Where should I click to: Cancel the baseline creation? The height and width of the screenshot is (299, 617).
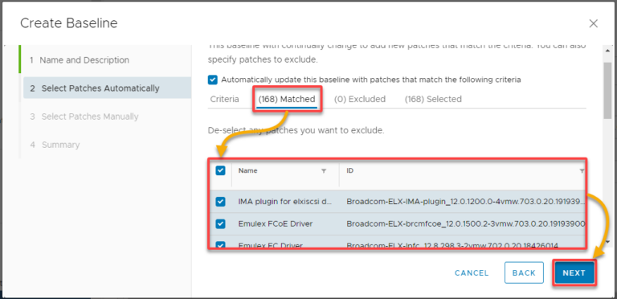[x=472, y=272]
